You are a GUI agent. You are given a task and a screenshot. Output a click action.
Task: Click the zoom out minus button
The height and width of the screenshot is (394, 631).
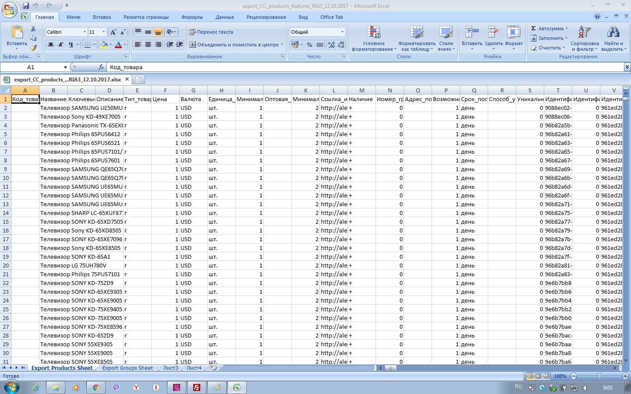574,376
